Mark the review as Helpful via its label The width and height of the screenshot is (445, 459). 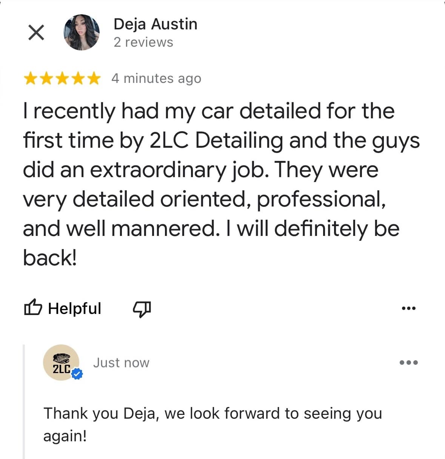pos(75,308)
